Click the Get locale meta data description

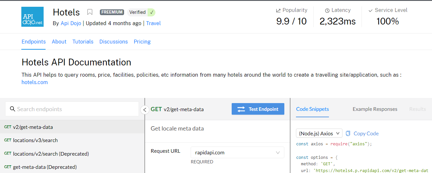(177, 128)
